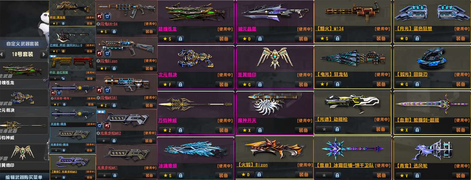This screenshot has height=180, width=471.
Task: Click the lock icon for 冰璃寒蛟
Action: click(180, 176)
